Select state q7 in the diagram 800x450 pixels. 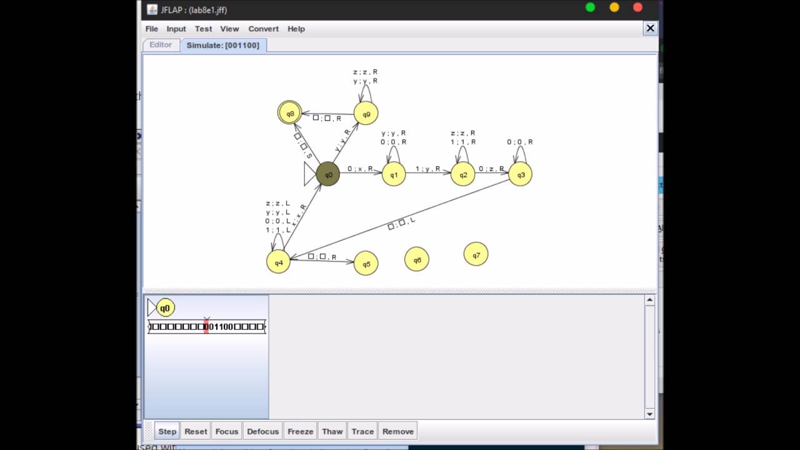coord(476,254)
